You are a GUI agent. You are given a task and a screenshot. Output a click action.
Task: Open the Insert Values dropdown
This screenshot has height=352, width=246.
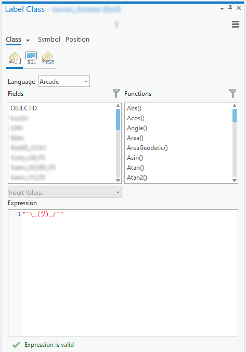[64, 192]
